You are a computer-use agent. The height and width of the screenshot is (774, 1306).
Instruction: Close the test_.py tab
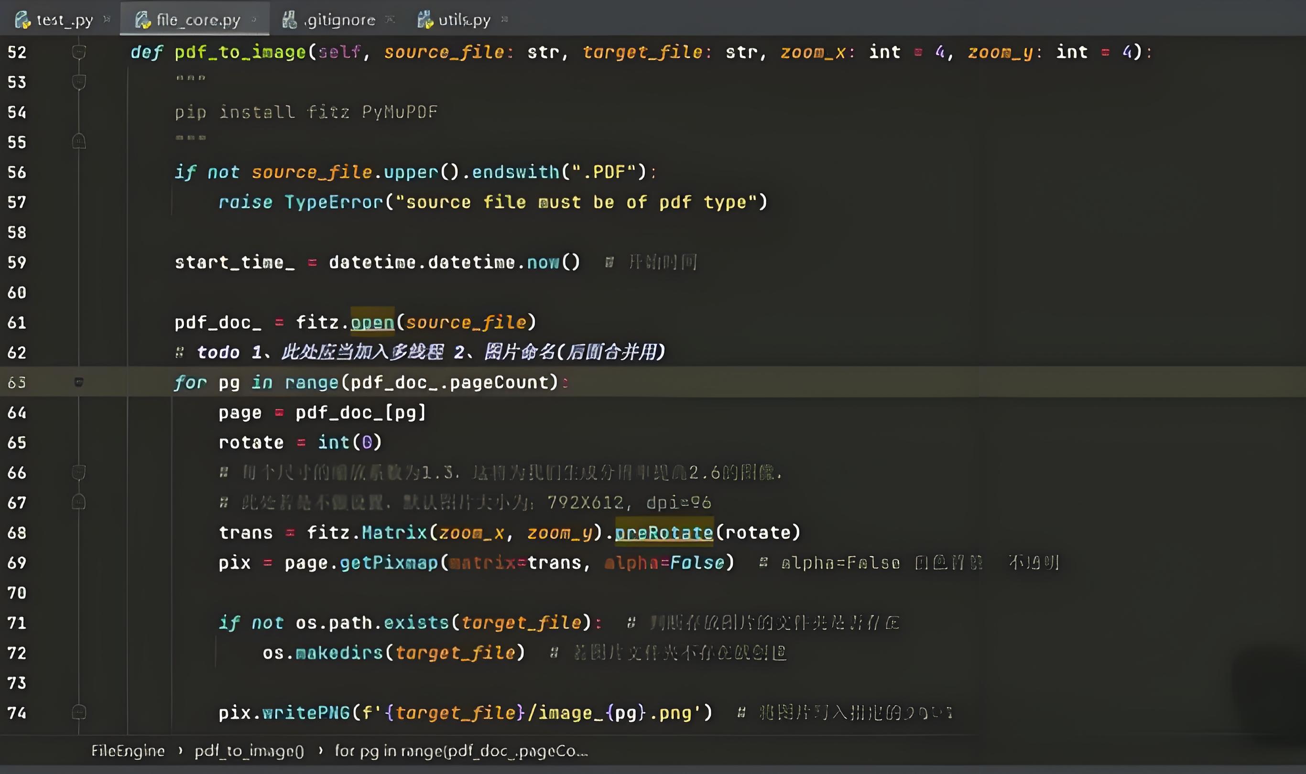tap(107, 19)
